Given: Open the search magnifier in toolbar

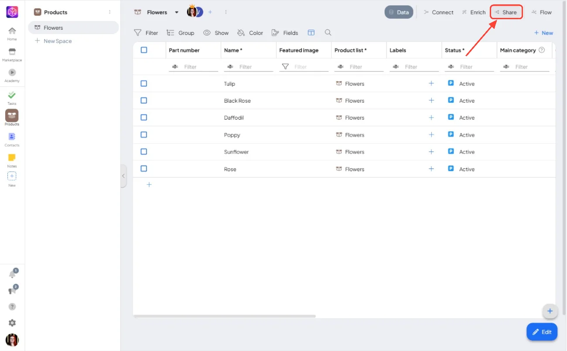Looking at the screenshot, I should click(328, 32).
